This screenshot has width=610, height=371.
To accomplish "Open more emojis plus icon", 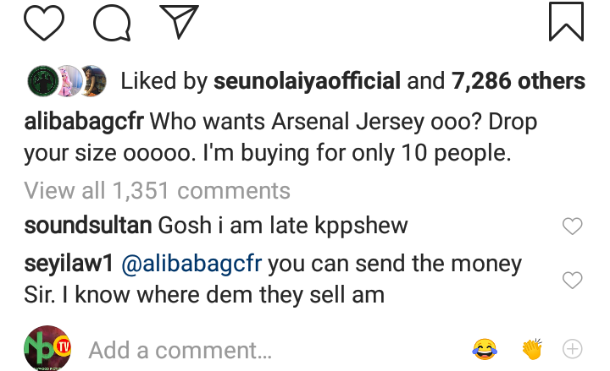I will [573, 348].
